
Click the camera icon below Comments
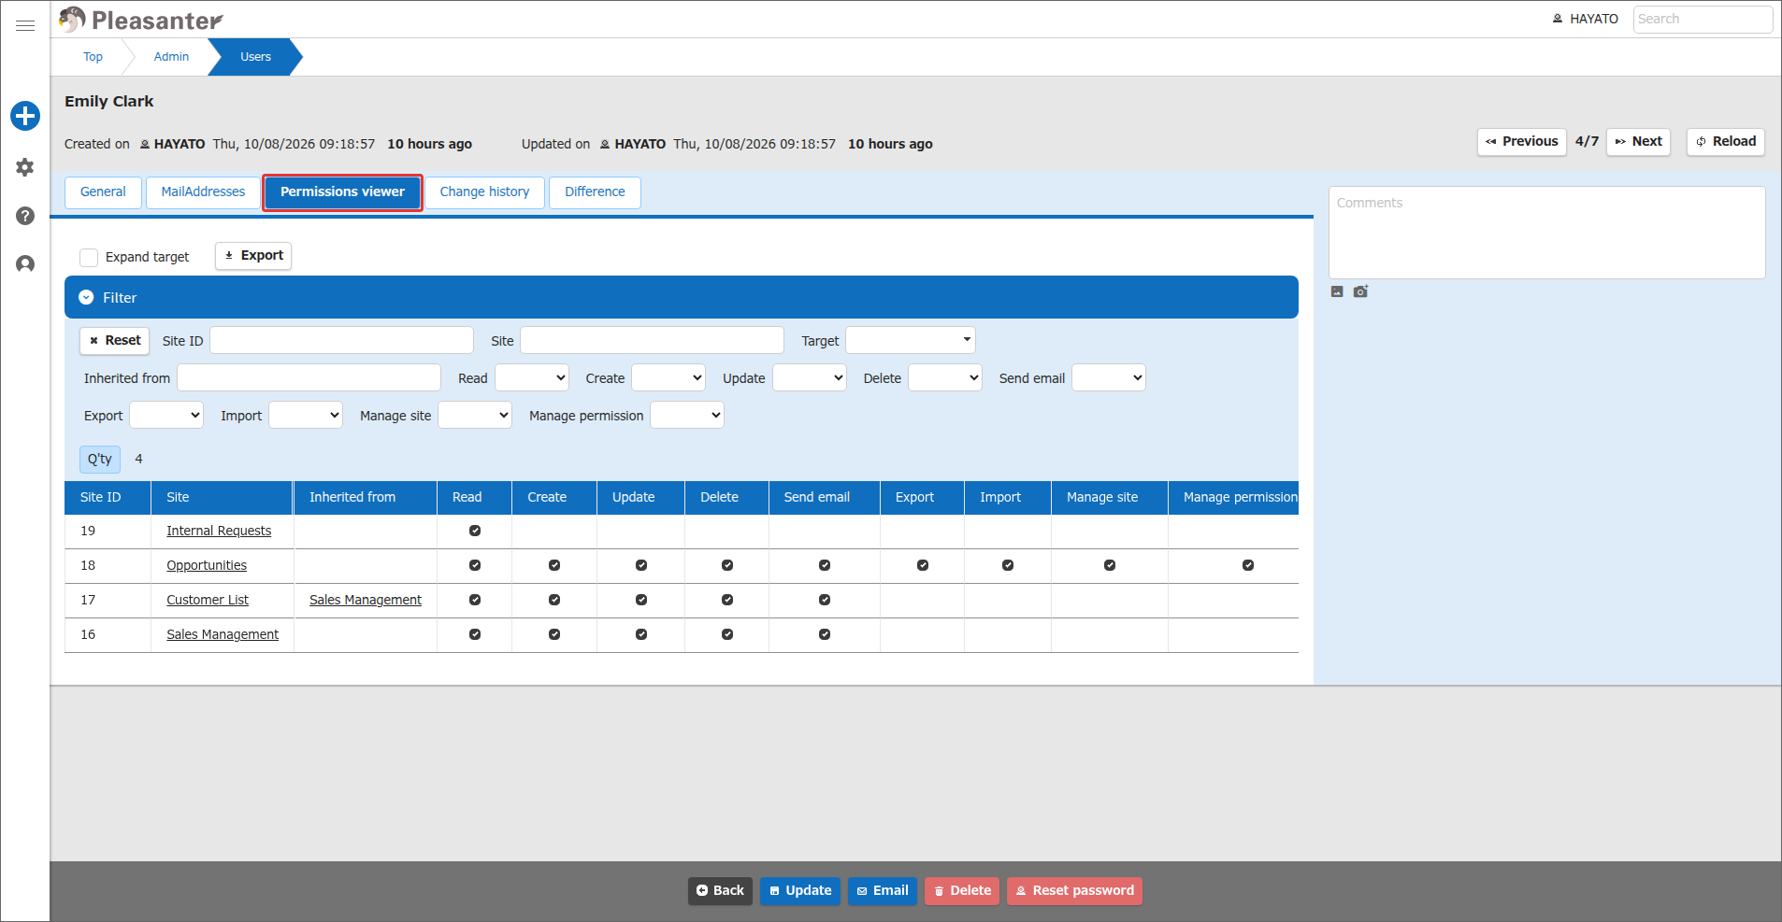[1360, 291]
